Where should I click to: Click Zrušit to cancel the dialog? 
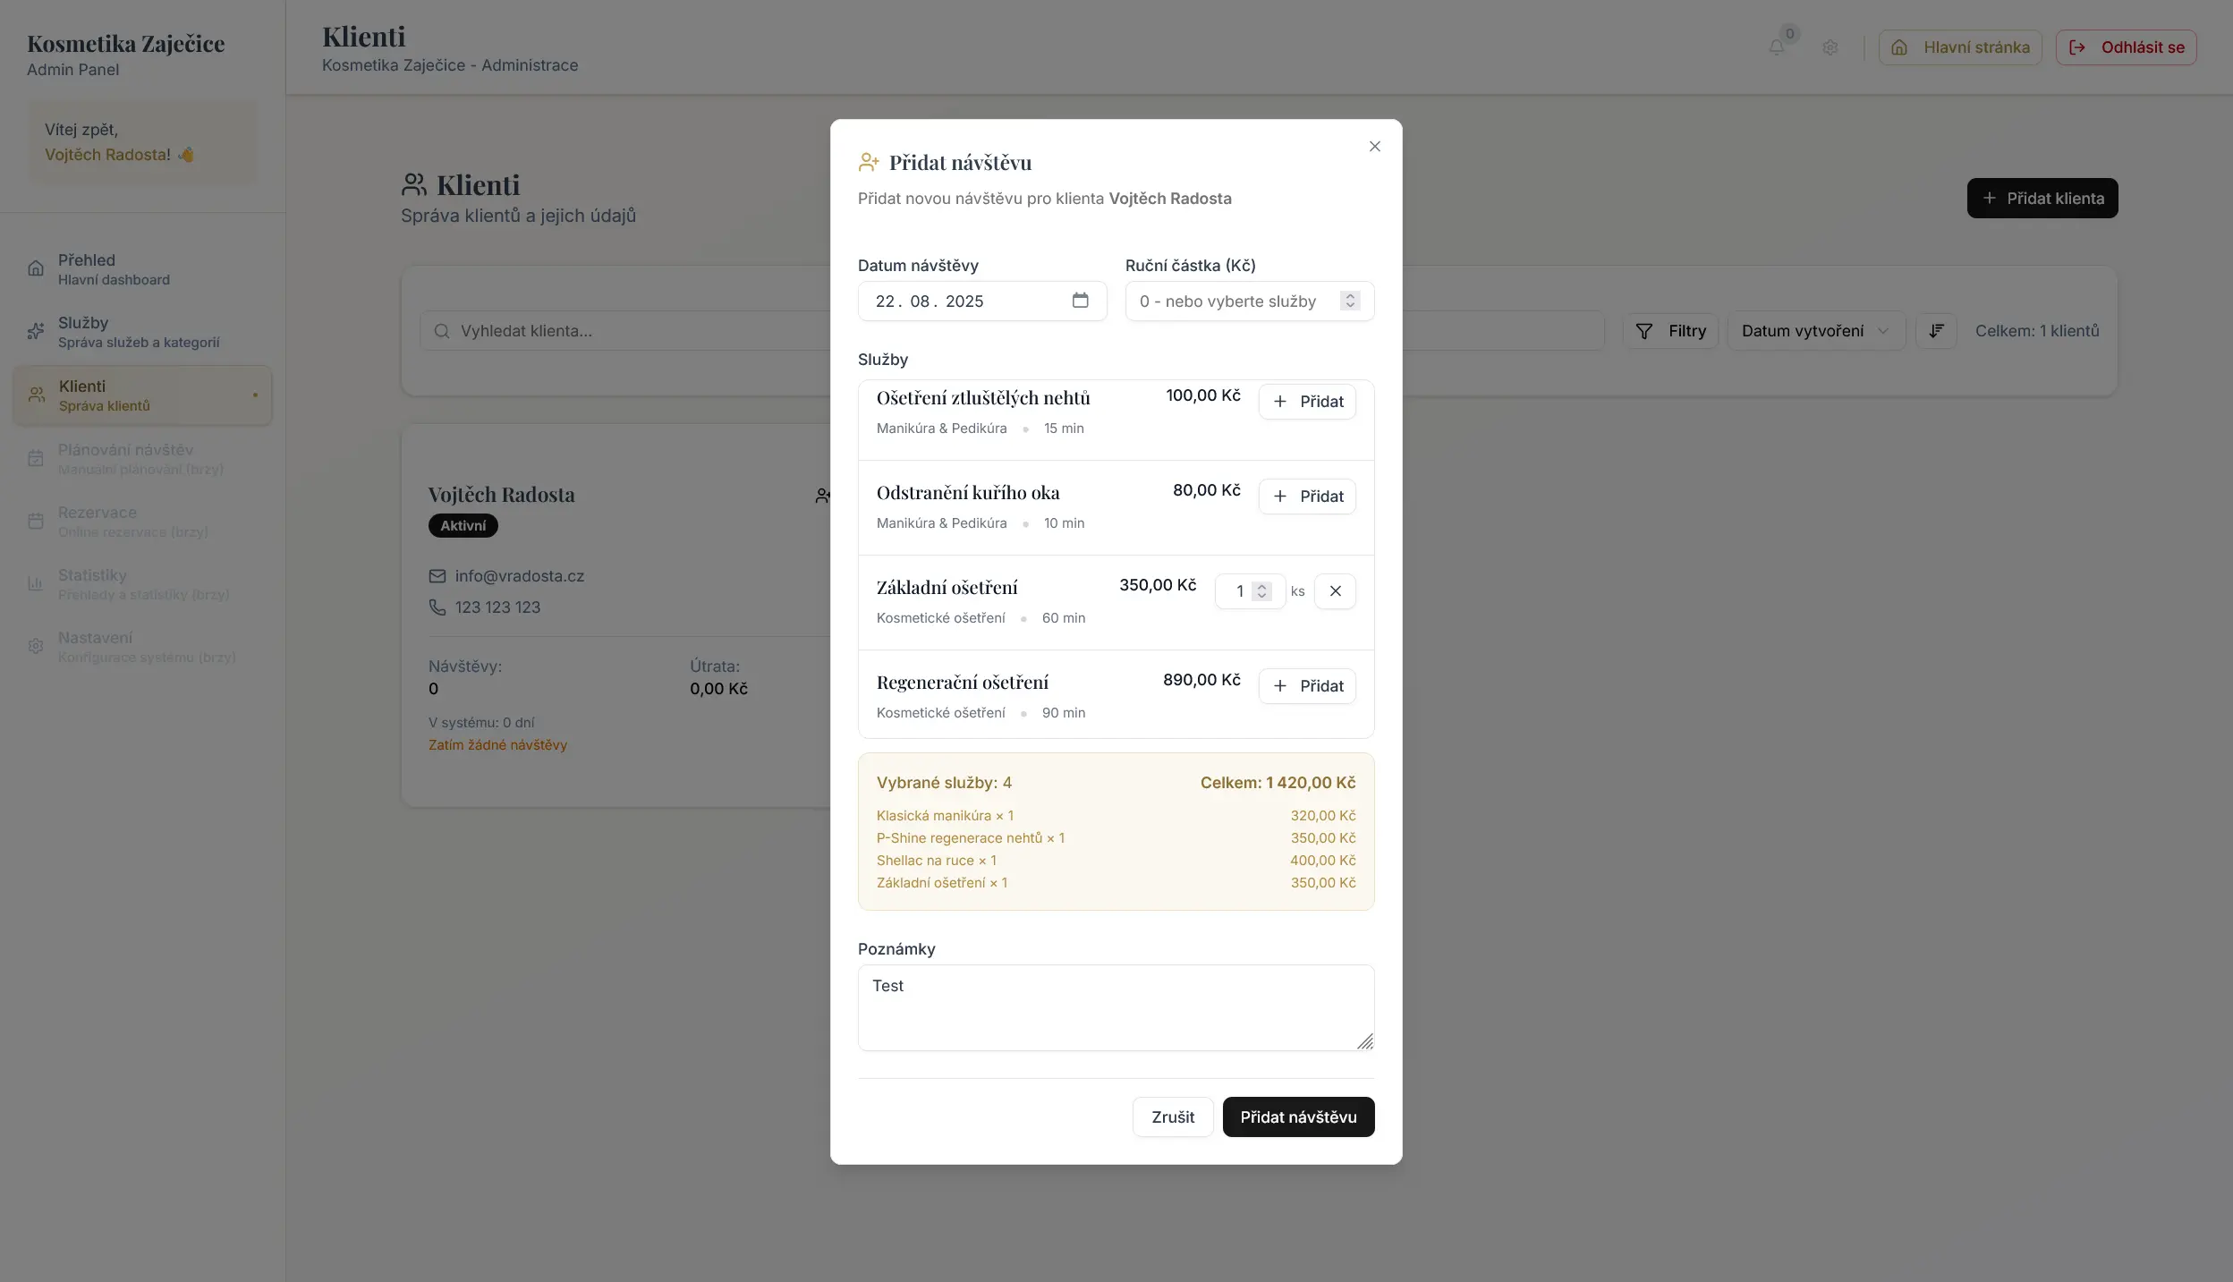[x=1173, y=1117]
